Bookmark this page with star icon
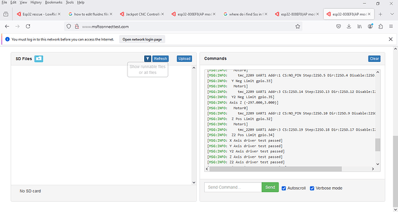 coord(298,27)
